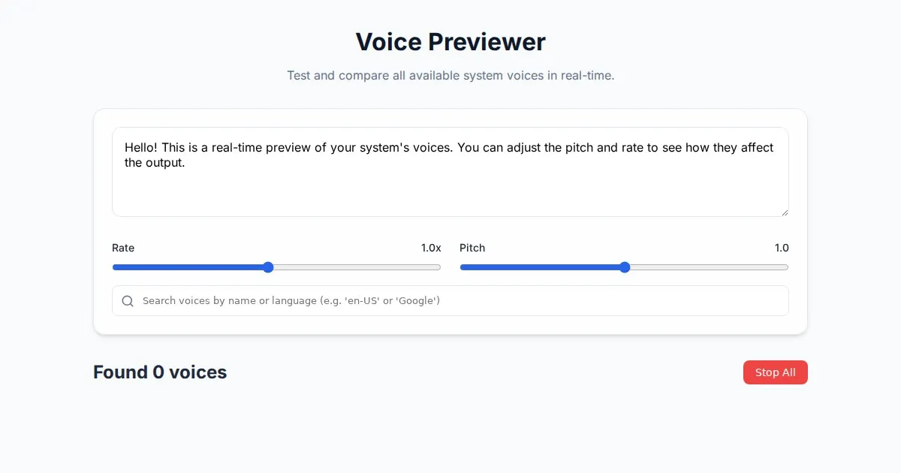Click the Pitch label text
Image resolution: width=901 pixels, height=473 pixels.
(472, 248)
